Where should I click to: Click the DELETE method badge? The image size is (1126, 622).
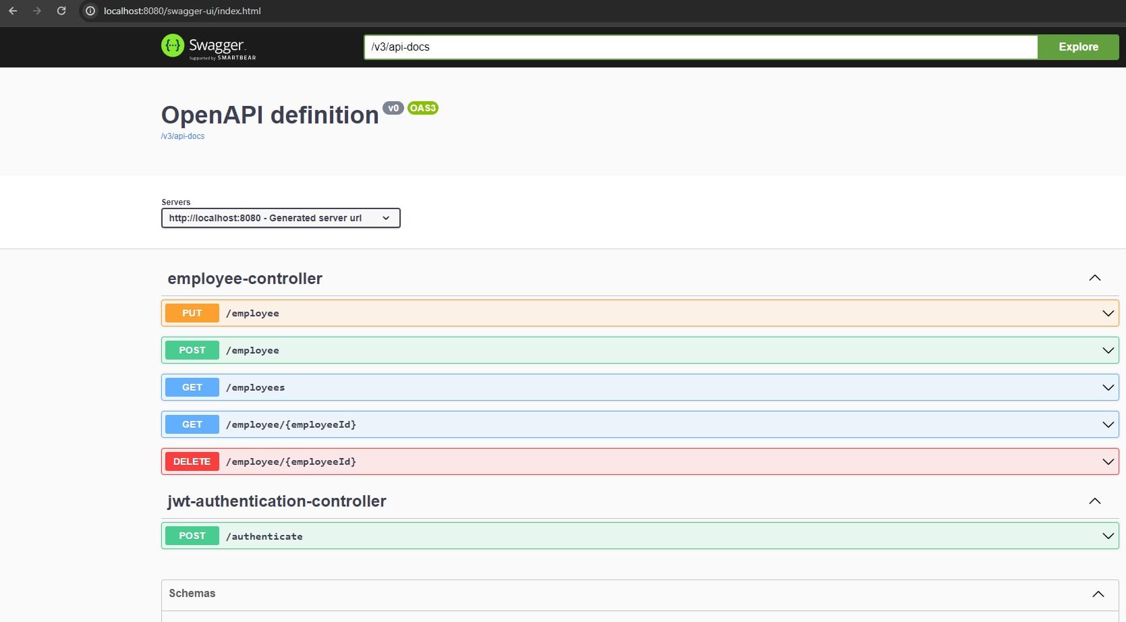[192, 461]
